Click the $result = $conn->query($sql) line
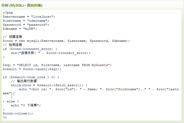 (x=32, y=69)
